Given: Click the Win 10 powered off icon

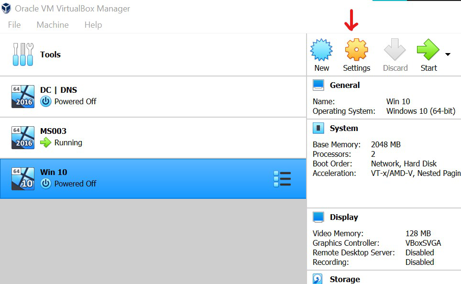Looking at the screenshot, I should (45, 184).
